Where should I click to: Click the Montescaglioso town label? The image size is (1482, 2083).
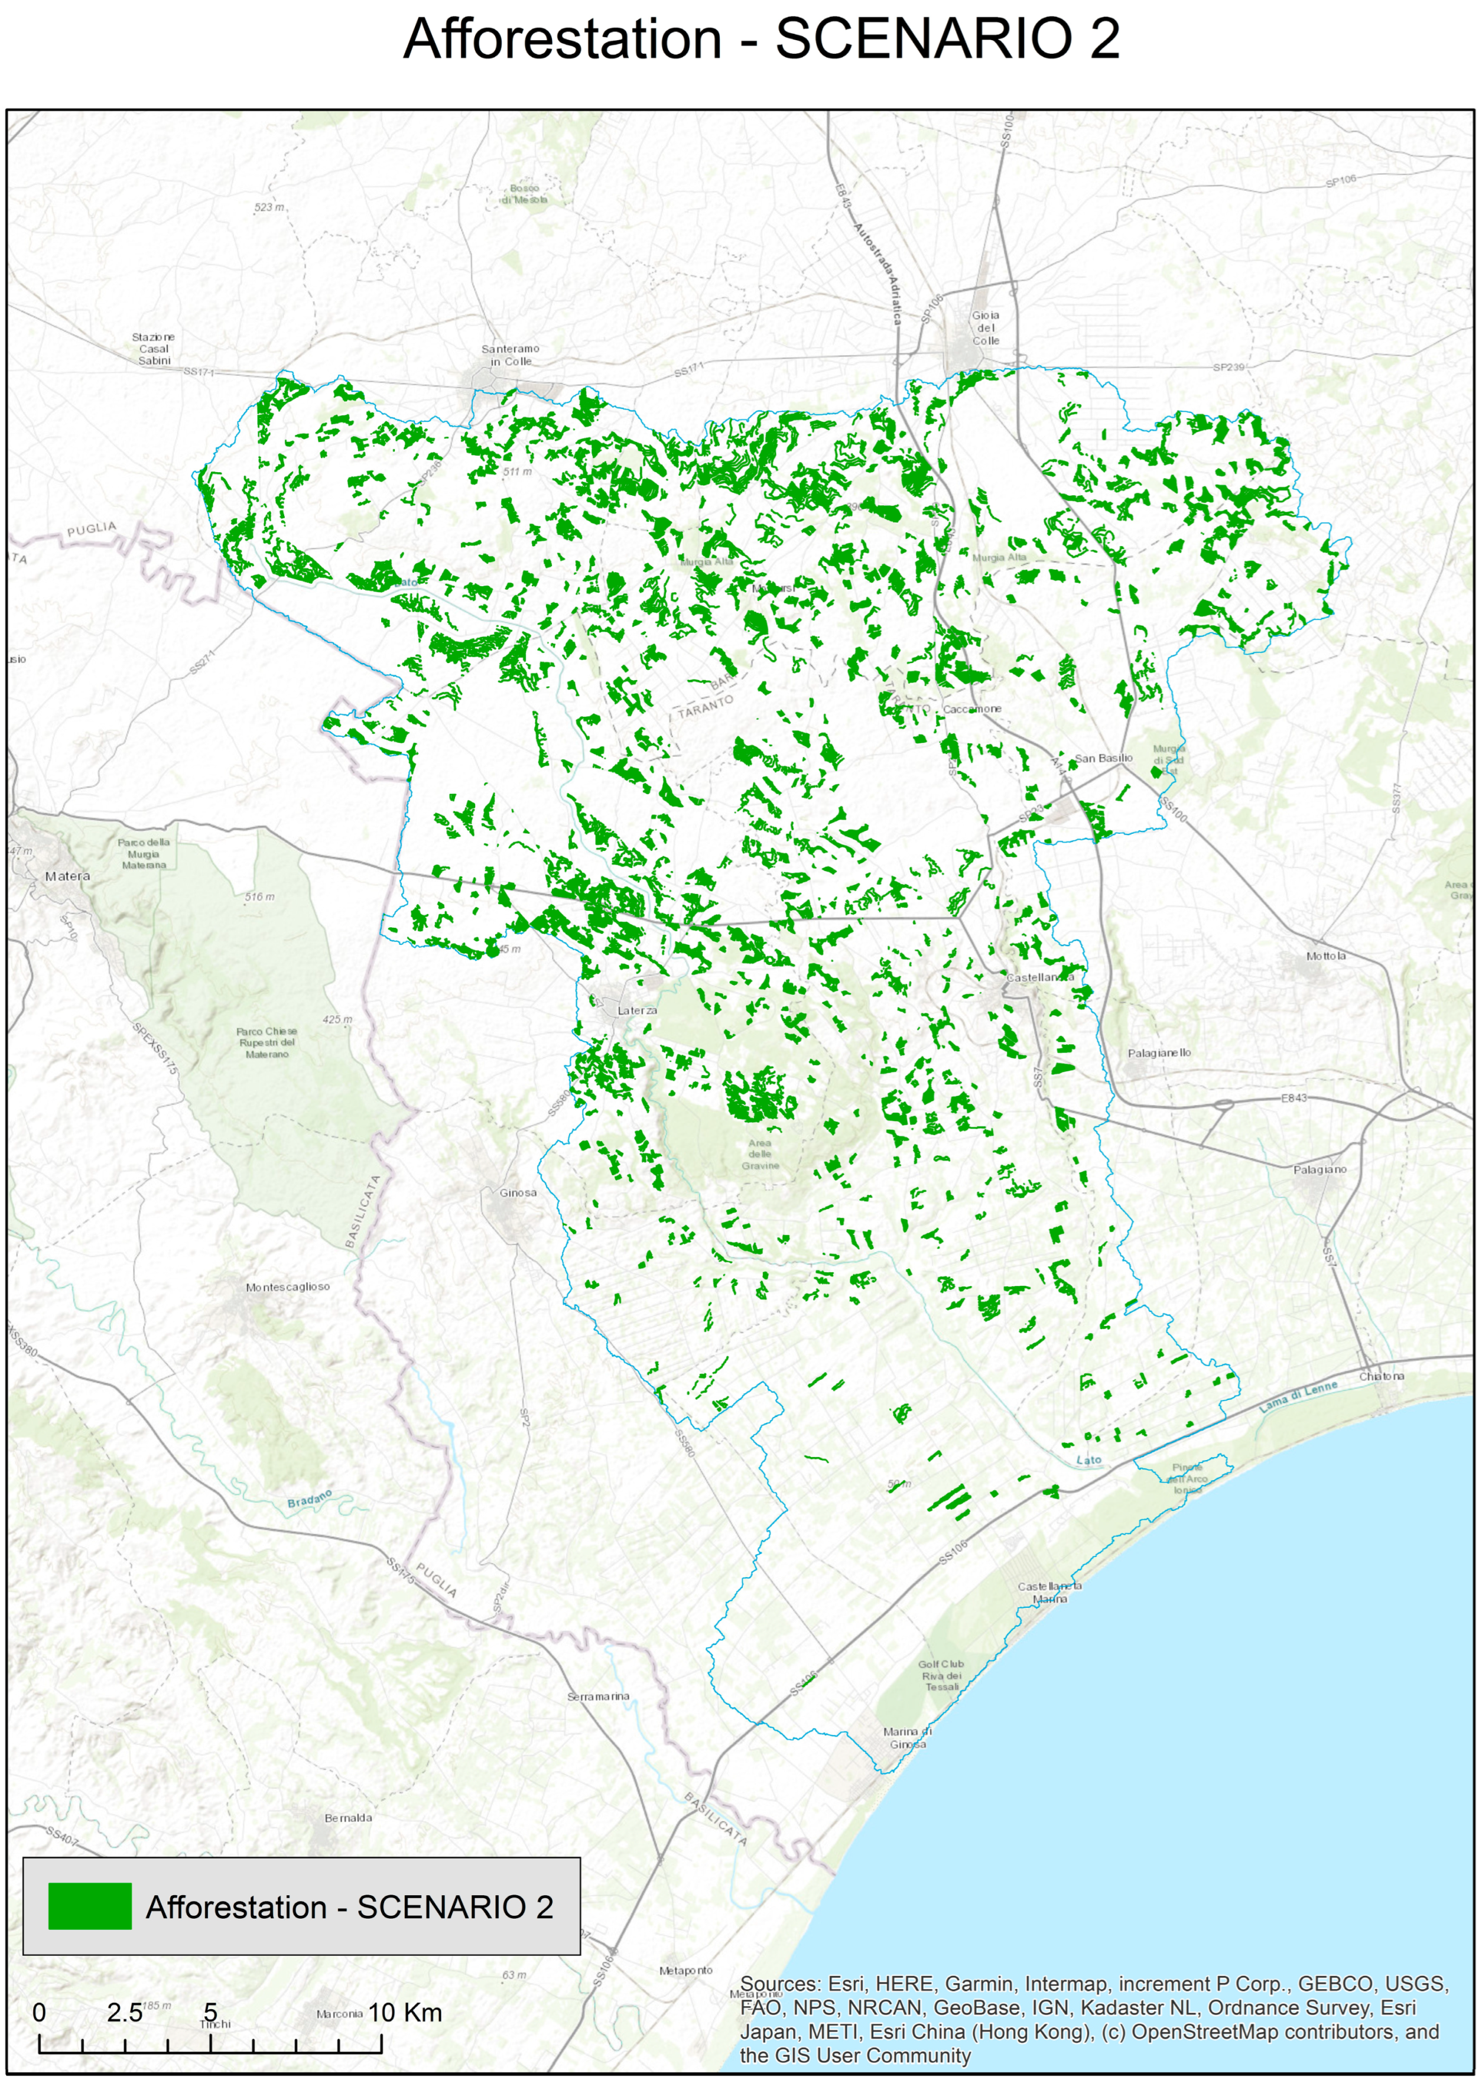(x=287, y=1286)
